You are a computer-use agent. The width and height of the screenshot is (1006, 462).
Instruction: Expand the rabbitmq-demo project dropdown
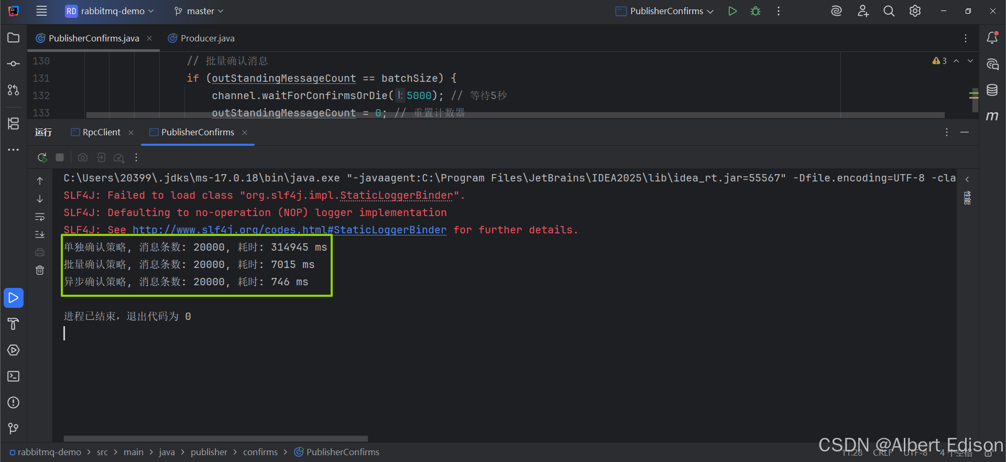110,11
